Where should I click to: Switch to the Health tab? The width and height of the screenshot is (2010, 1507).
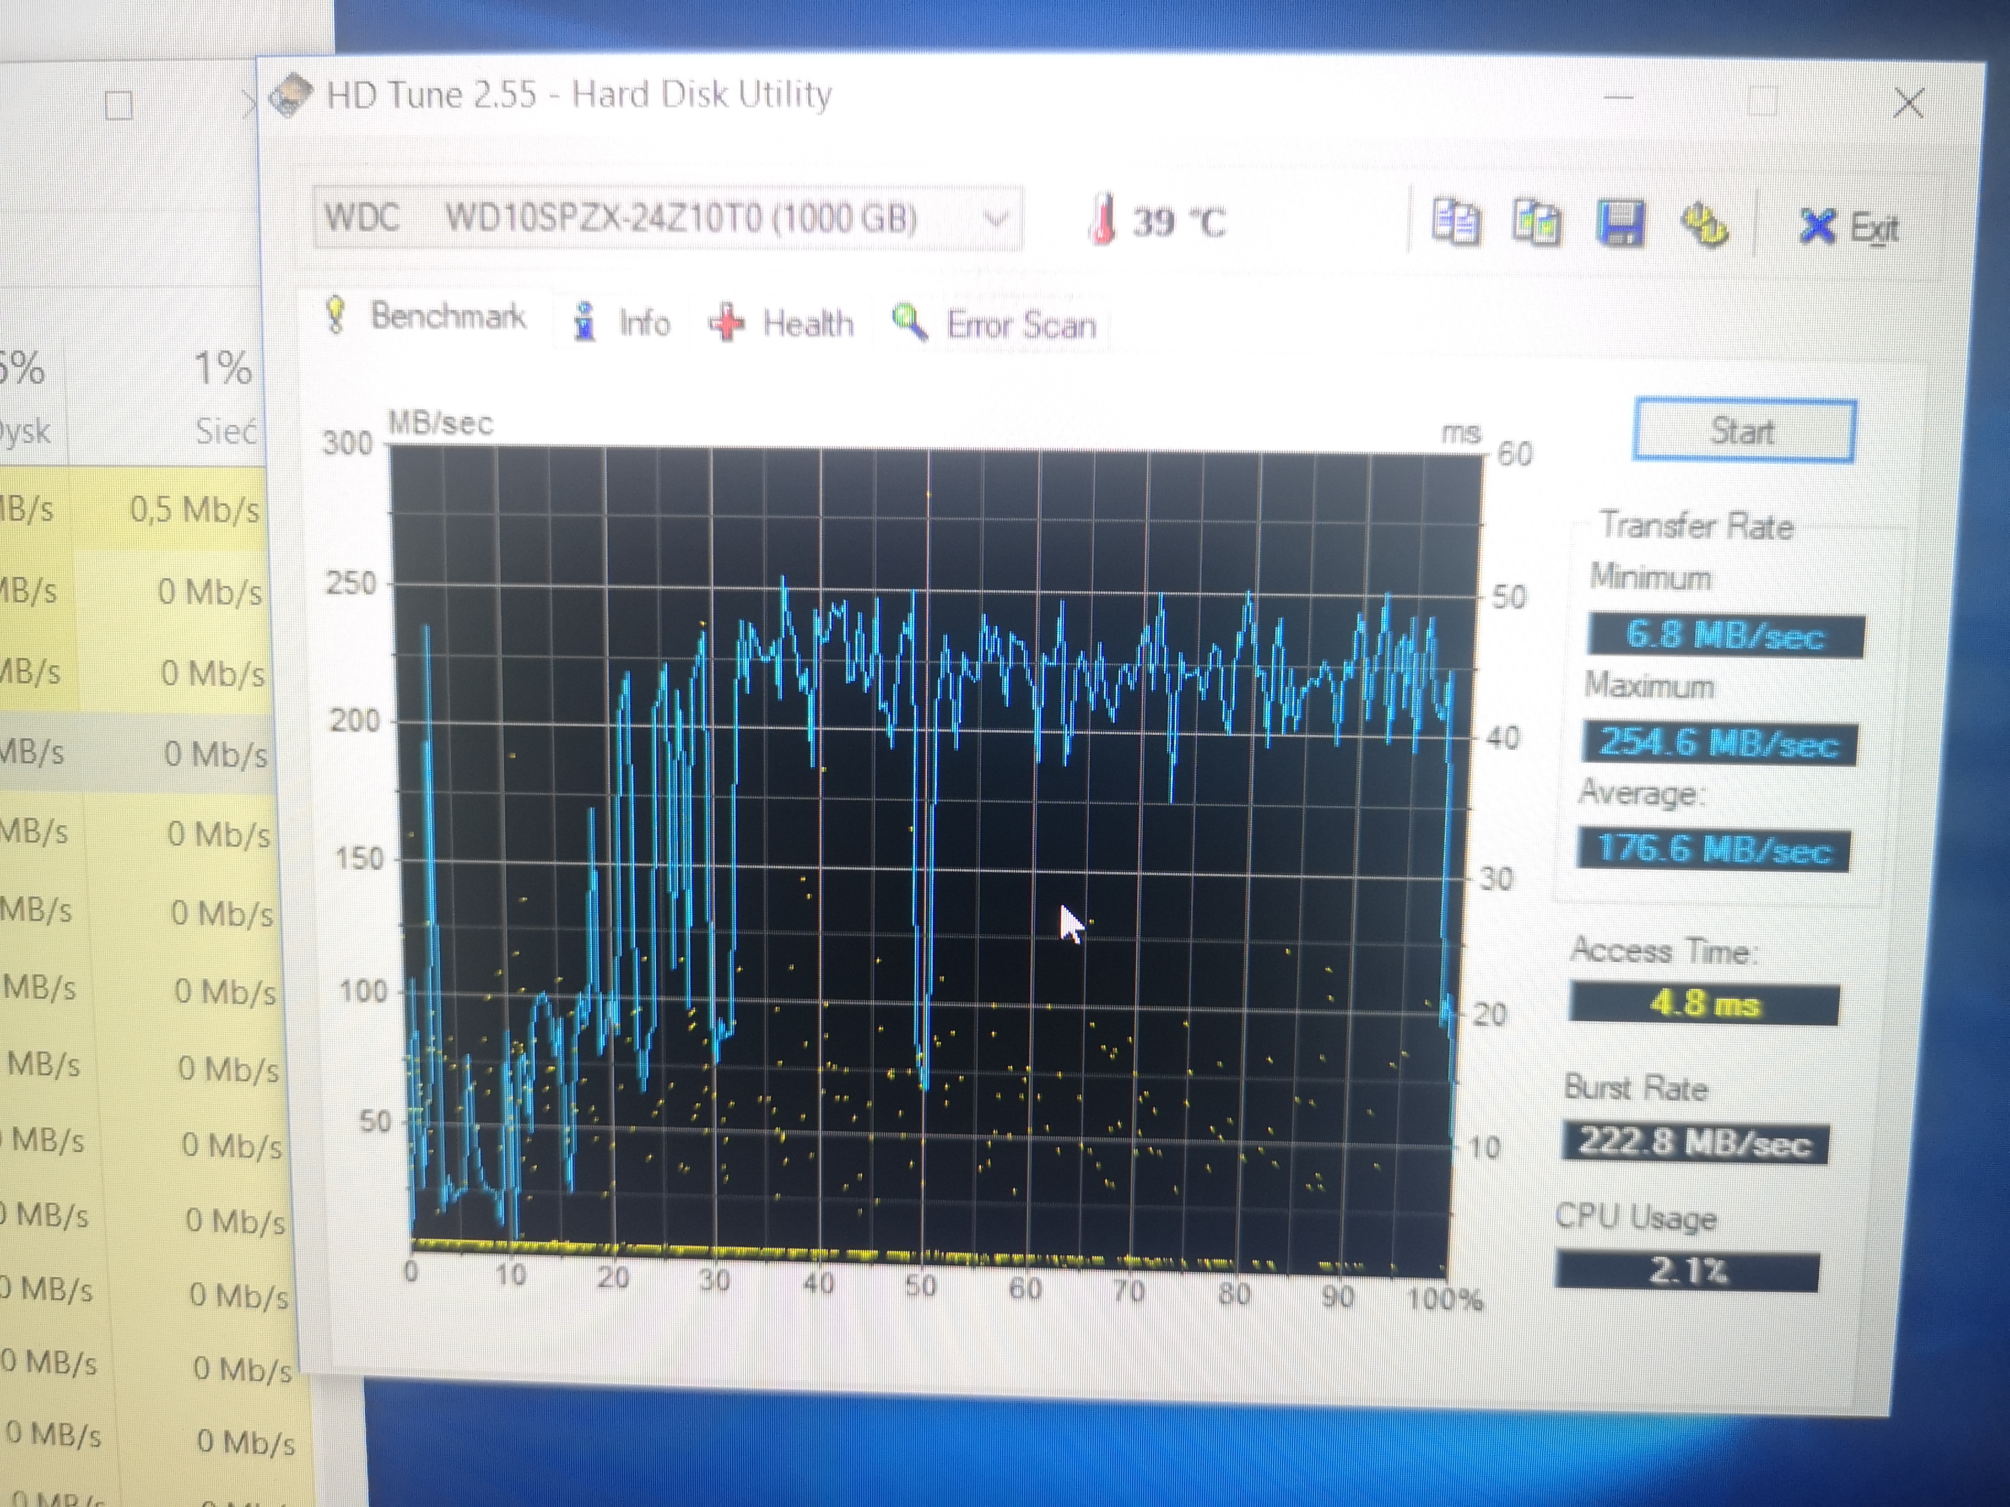pos(782,323)
